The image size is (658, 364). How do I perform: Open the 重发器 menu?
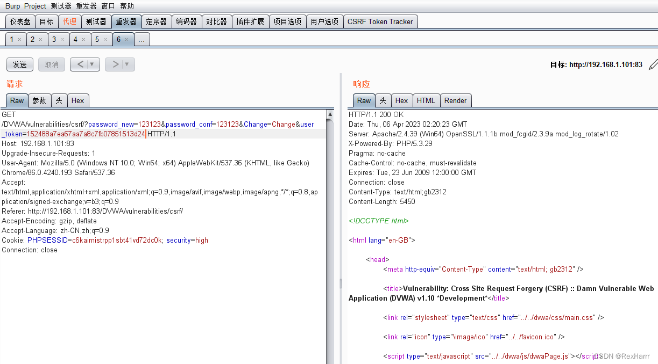tap(86, 6)
